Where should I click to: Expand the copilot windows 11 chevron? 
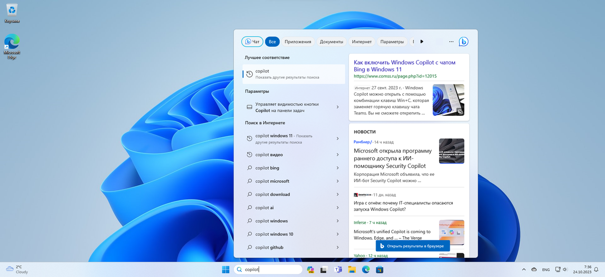(337, 138)
